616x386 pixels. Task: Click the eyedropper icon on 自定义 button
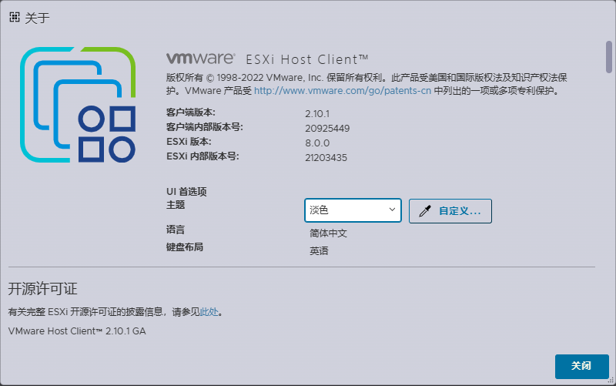coord(424,210)
